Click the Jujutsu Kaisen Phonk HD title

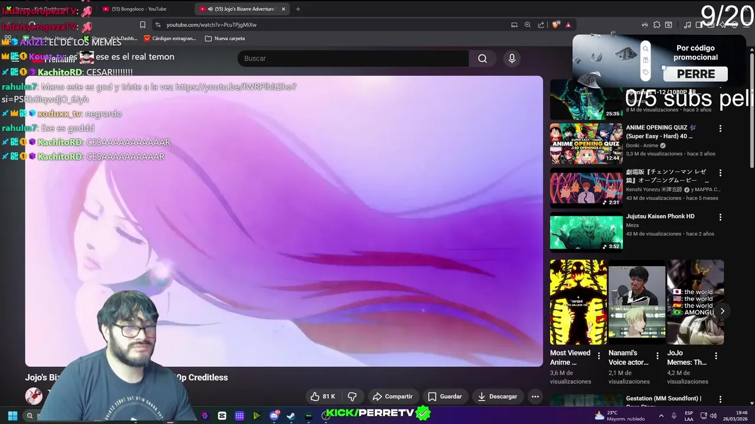pos(660,216)
